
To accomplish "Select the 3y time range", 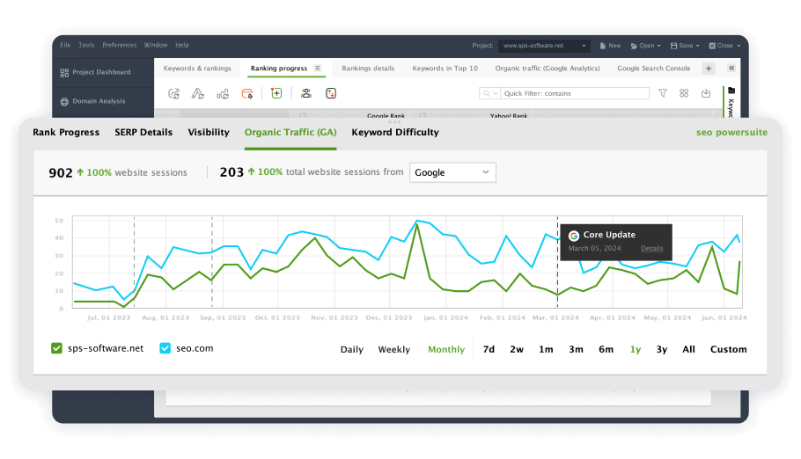I will coord(662,349).
